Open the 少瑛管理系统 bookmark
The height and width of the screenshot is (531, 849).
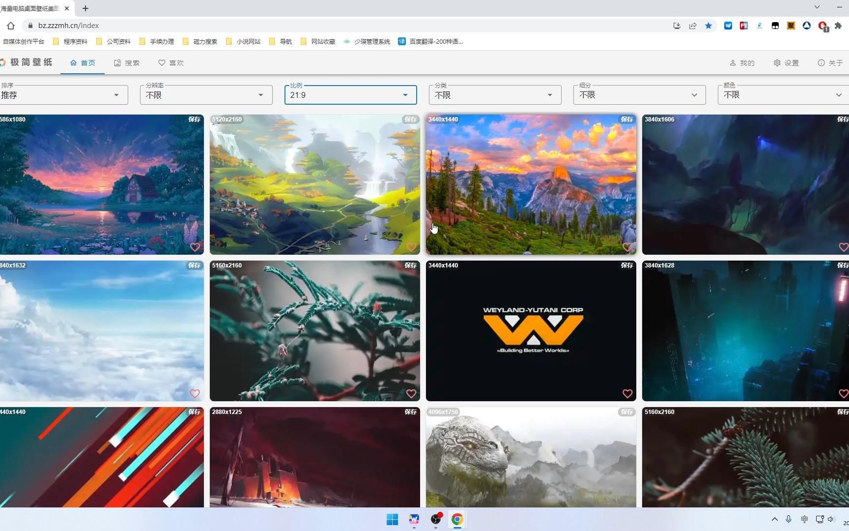(367, 41)
